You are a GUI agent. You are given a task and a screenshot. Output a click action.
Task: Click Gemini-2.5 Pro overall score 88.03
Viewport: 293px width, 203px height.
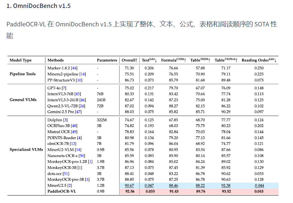(x=129, y=112)
